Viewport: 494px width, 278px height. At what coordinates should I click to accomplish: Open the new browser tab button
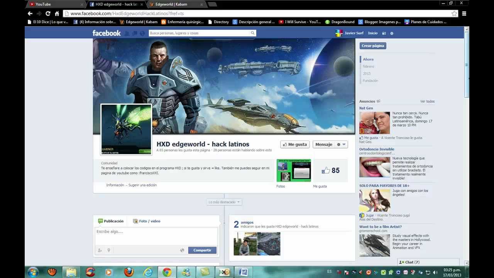[x=212, y=4]
